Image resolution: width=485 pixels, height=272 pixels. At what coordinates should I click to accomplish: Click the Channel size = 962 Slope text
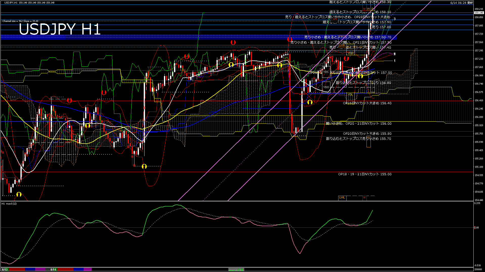[x=20, y=21]
